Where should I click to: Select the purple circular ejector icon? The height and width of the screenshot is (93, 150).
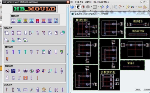point(38,71)
